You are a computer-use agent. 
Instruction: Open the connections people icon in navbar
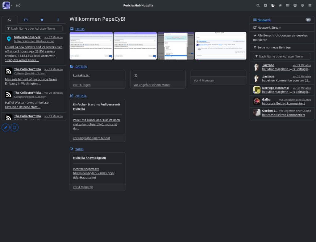click(x=295, y=6)
